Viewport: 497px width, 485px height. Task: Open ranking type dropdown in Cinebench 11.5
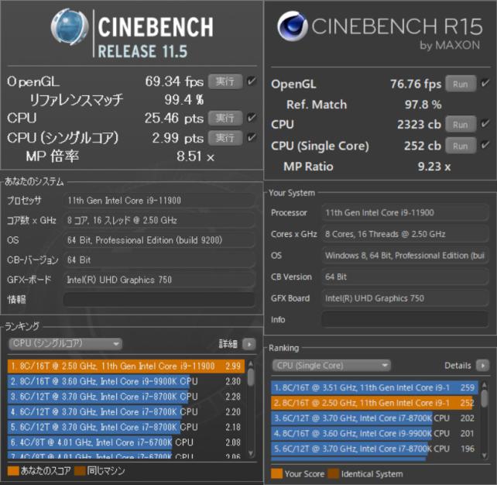pyautogui.click(x=65, y=343)
